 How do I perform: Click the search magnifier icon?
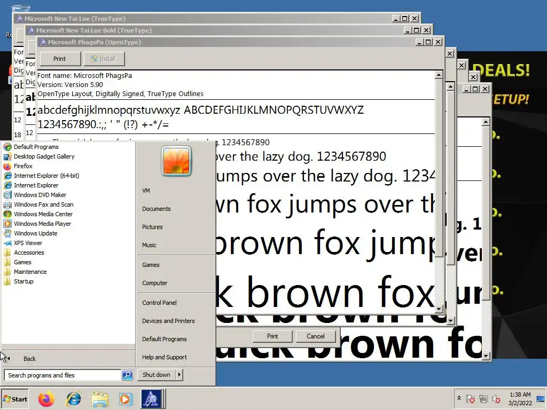[x=127, y=375]
